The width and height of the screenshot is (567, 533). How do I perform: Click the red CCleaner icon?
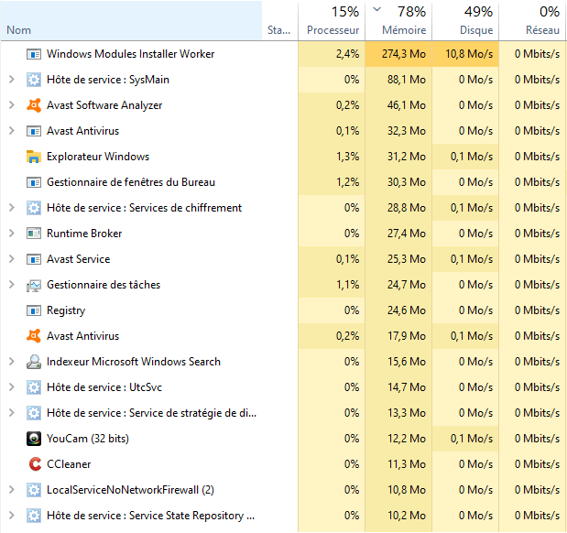35,464
